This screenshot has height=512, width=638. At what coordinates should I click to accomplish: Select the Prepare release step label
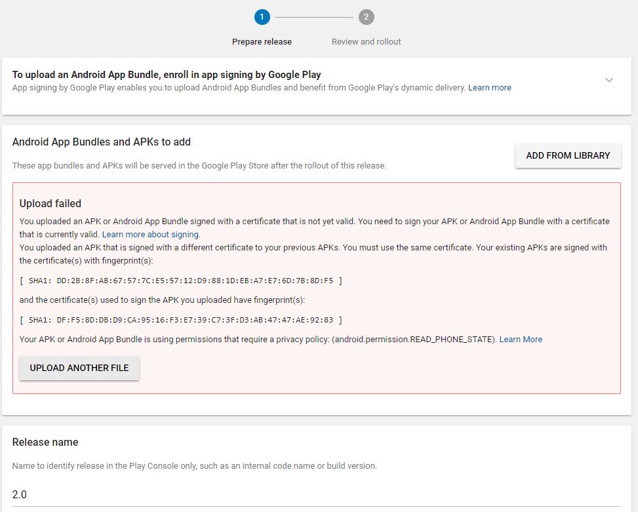click(x=262, y=41)
